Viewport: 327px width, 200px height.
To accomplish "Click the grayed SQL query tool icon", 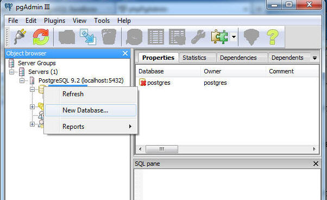I will [135, 37].
